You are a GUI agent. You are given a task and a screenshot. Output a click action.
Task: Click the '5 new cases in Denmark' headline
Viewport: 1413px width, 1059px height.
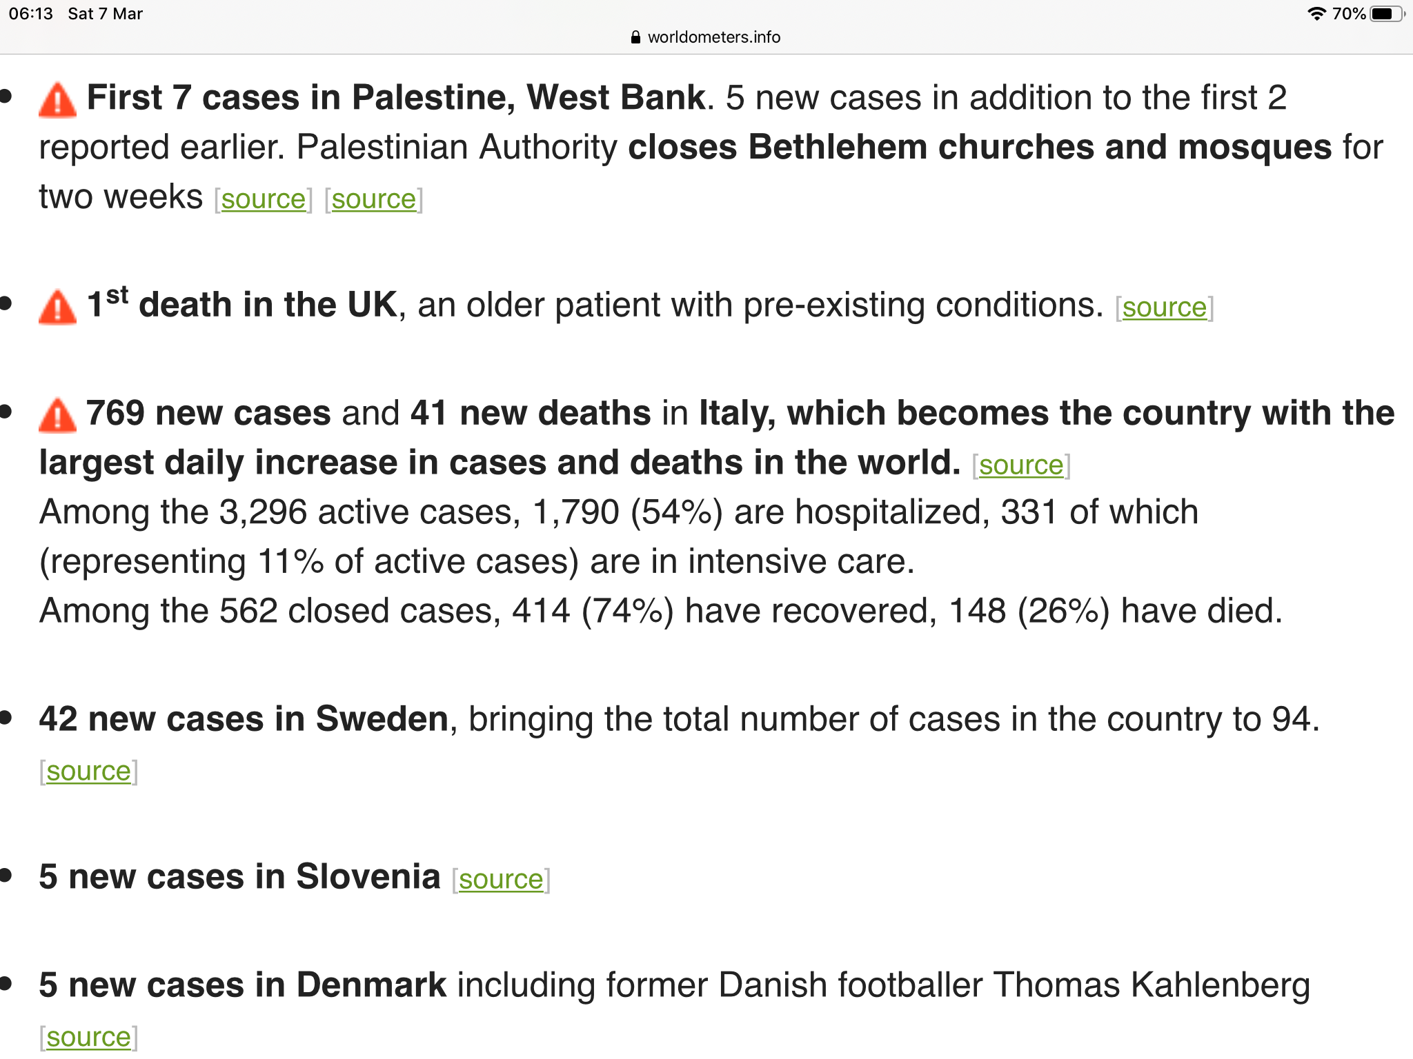point(242,985)
